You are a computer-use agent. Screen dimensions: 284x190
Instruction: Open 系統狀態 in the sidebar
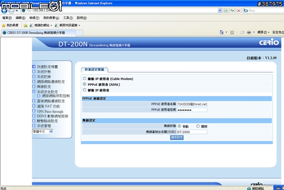pos(44,71)
